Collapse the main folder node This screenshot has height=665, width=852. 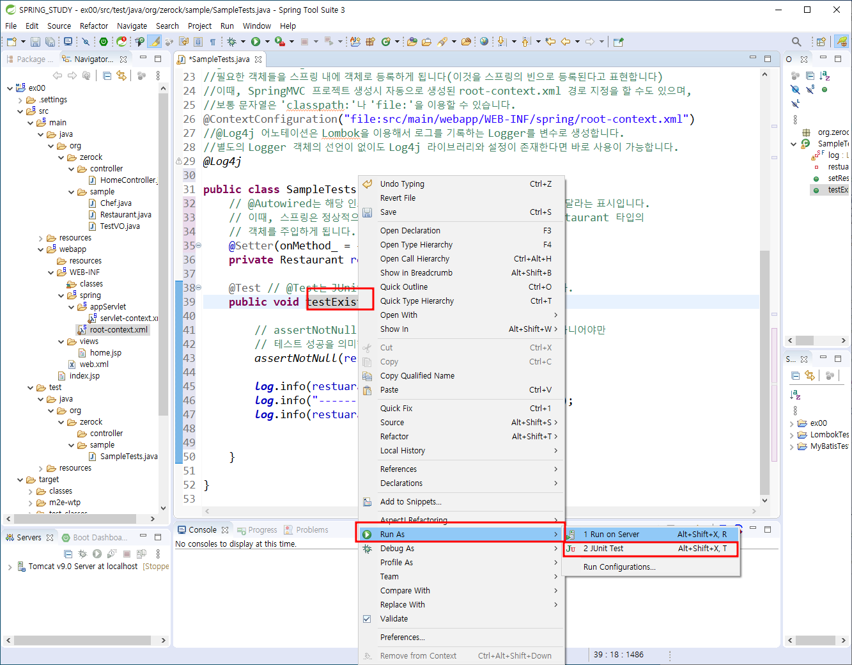pos(31,123)
